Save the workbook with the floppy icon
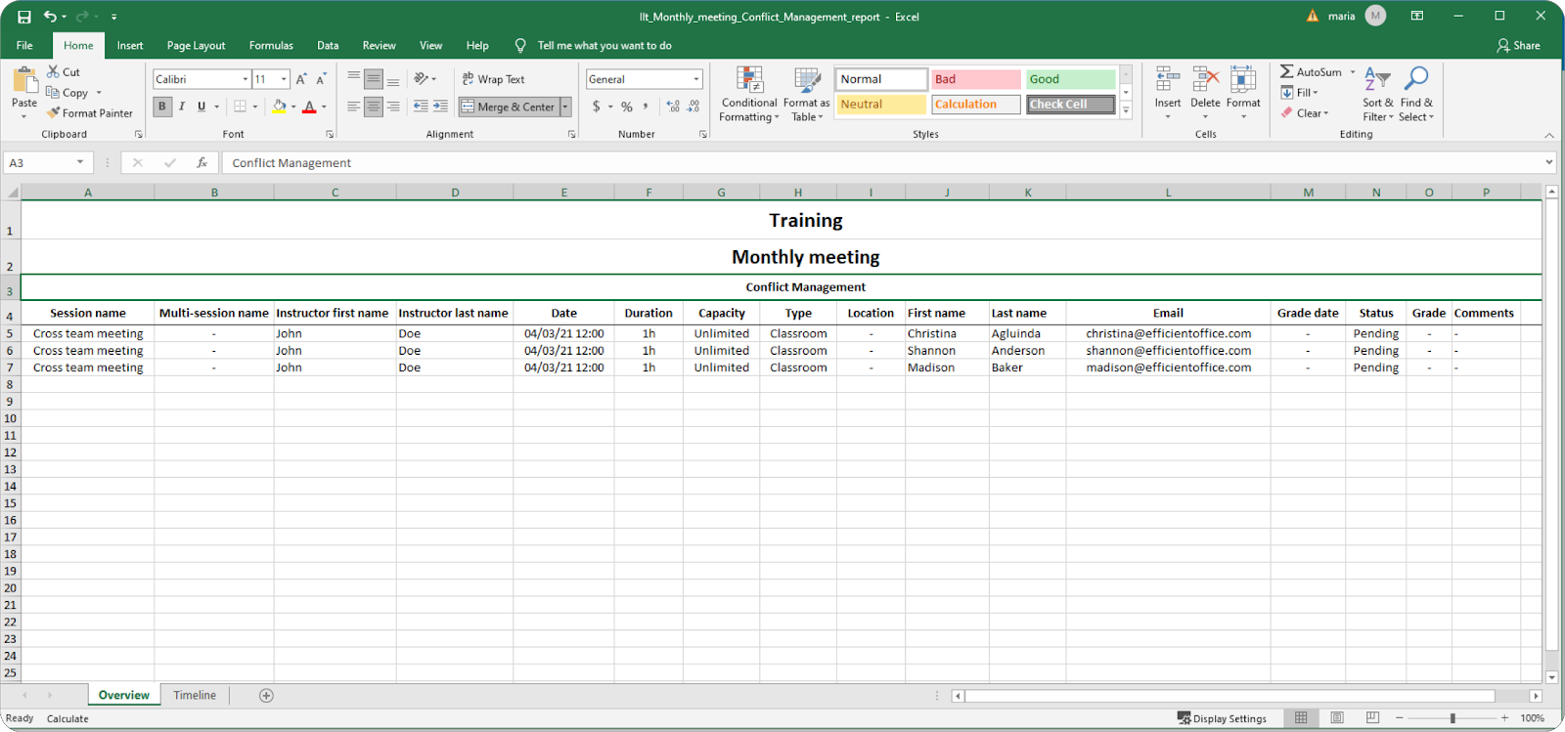Screen dimensions: 1565x732 point(24,17)
